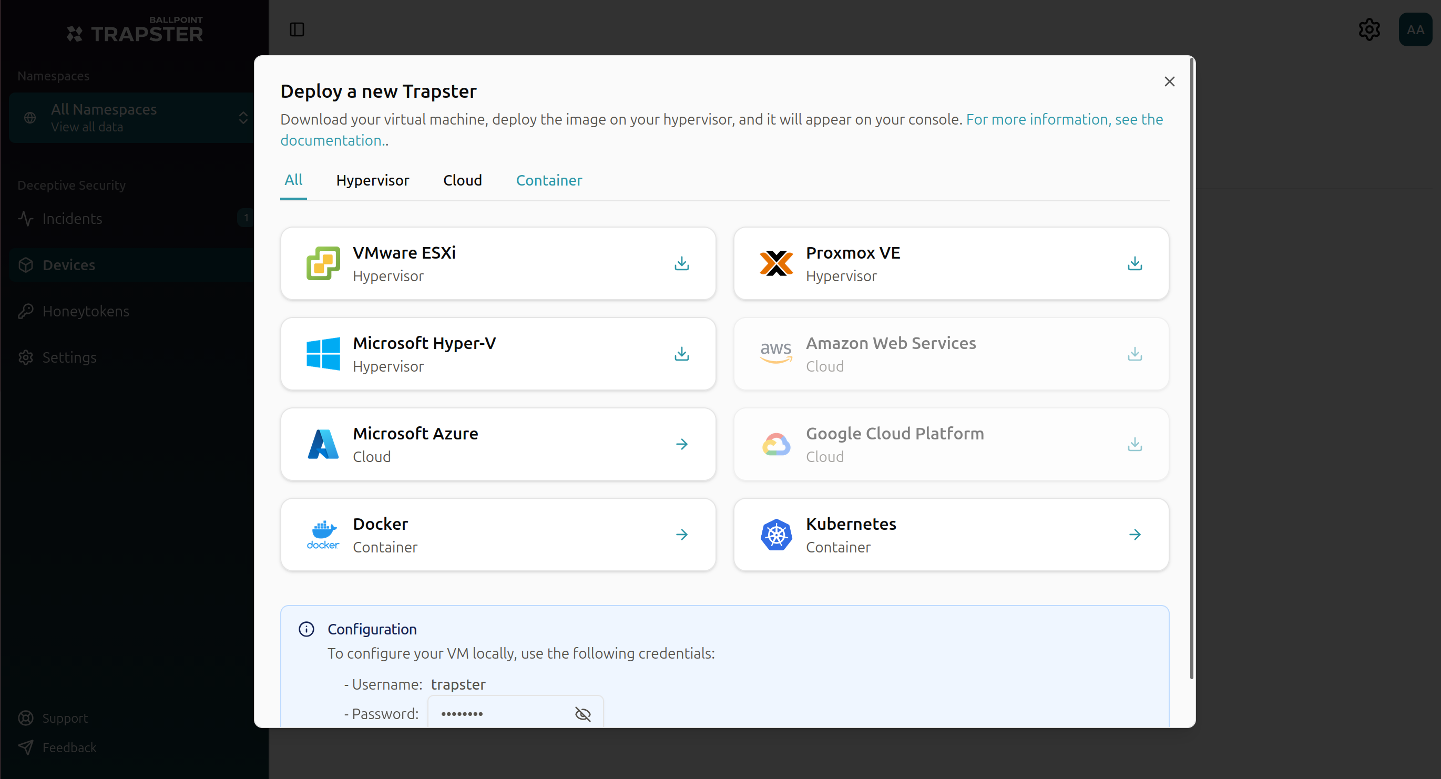The width and height of the screenshot is (1441, 779).
Task: Open the documentation link
Action: 722,130
